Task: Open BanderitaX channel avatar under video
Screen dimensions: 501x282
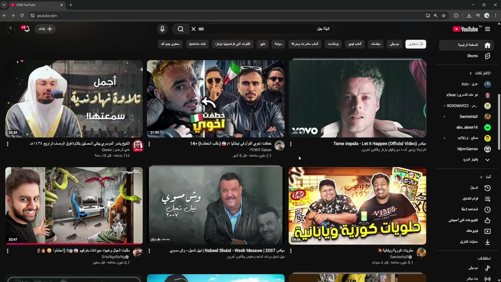Action: (x=421, y=253)
